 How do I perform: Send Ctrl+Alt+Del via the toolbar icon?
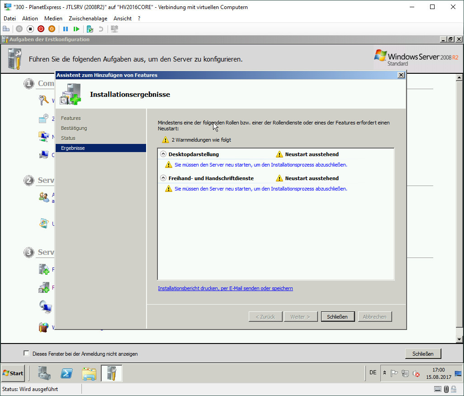(6, 29)
